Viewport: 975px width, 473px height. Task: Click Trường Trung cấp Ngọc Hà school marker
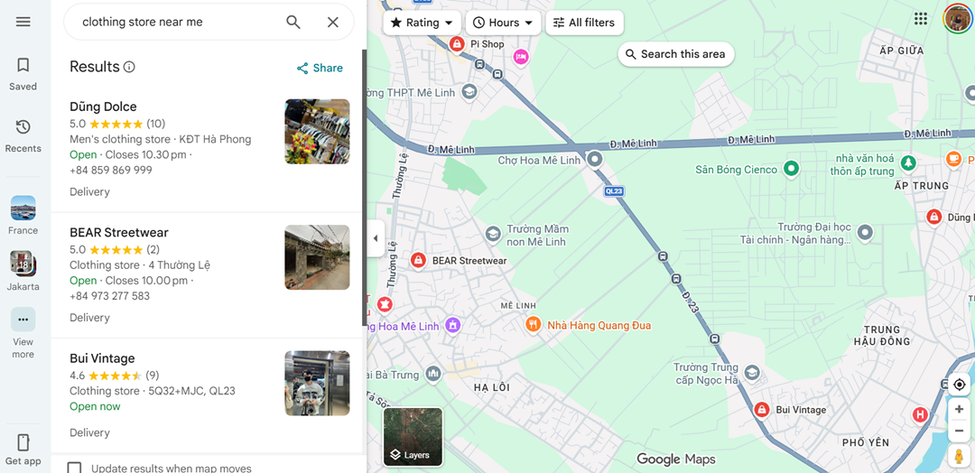click(752, 372)
